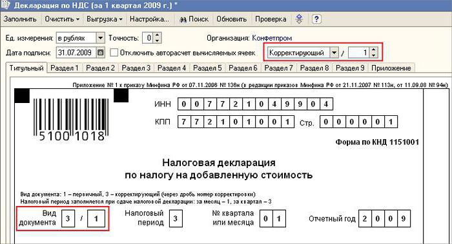The height and width of the screenshot is (244, 452).
Task: Decrease the 'Точность' precision value
Action: click(157, 41)
